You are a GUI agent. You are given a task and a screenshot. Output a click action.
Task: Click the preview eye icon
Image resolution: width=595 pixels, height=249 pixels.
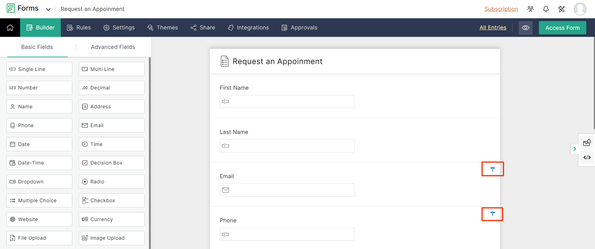pyautogui.click(x=525, y=27)
